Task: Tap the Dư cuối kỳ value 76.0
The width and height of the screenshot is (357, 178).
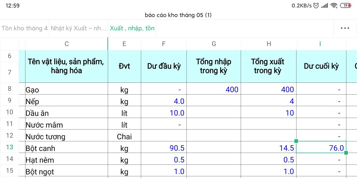Action: (321, 148)
